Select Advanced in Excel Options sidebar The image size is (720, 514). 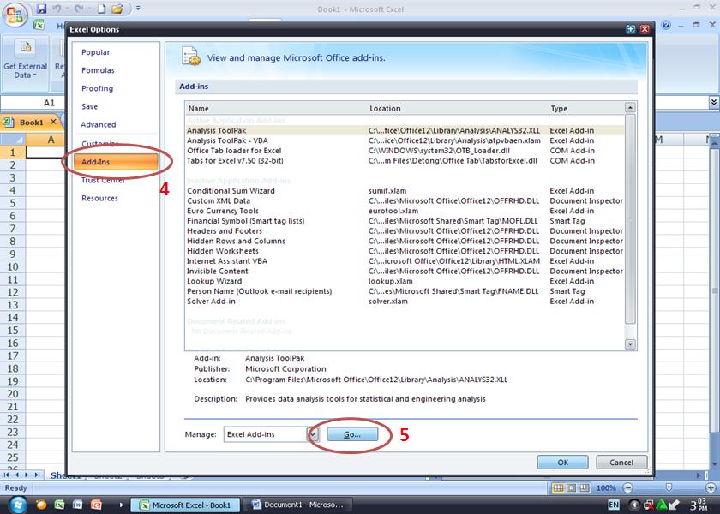point(99,124)
